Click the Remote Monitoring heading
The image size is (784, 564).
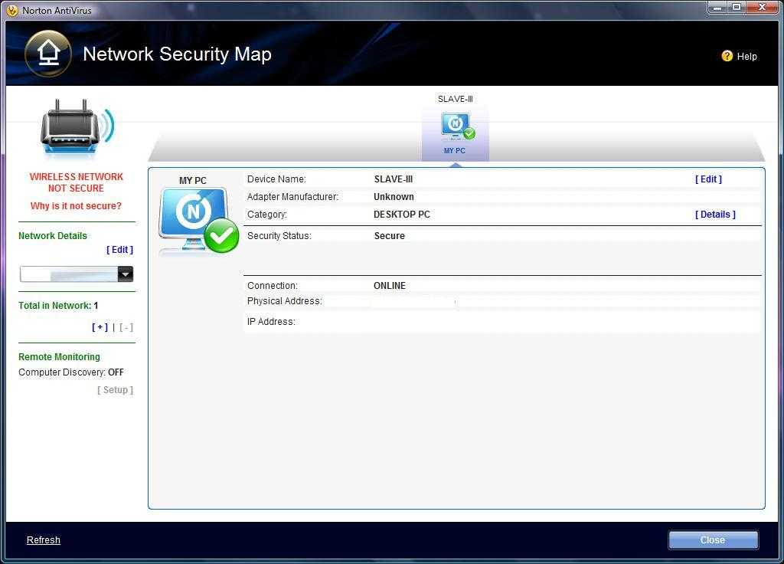tap(59, 357)
